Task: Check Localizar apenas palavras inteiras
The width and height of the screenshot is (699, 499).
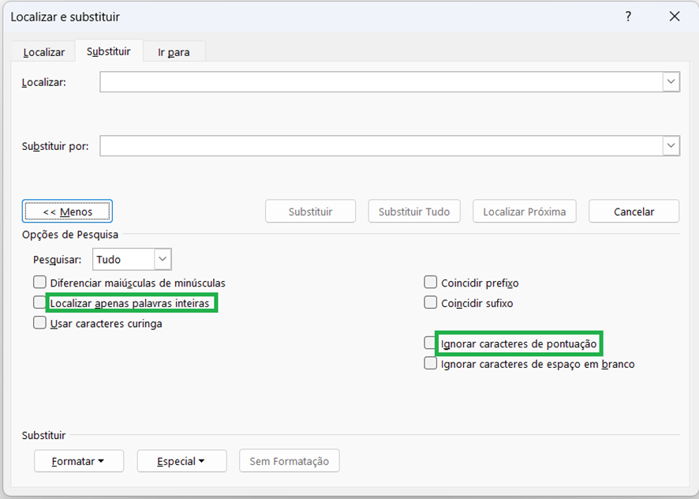Action: tap(40, 302)
